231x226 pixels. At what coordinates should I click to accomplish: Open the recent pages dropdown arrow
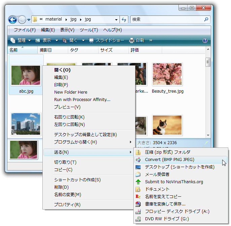pos(29,20)
